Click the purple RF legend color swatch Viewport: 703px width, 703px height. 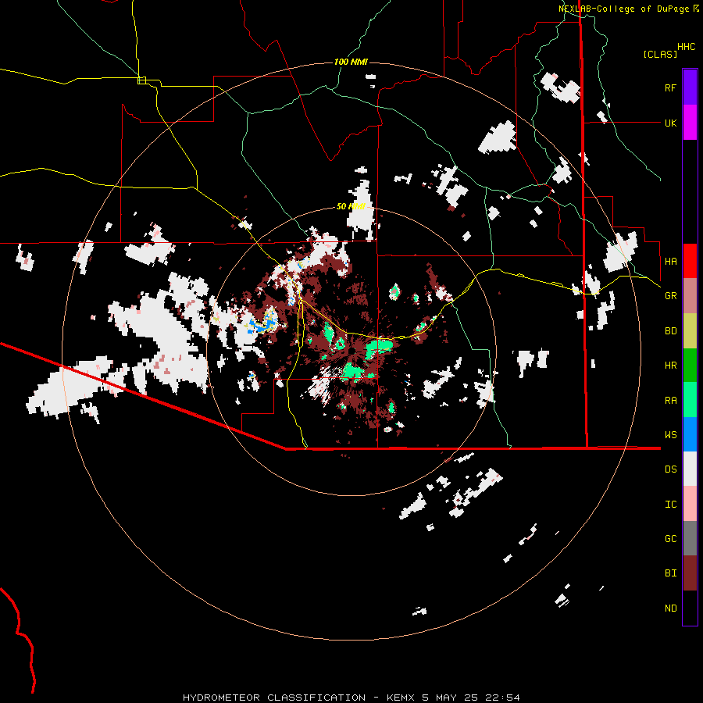click(690, 87)
